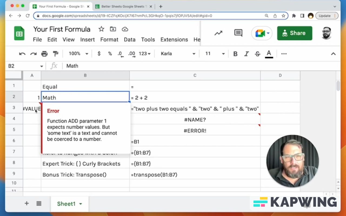Check the cloud save status icon

click(125, 29)
